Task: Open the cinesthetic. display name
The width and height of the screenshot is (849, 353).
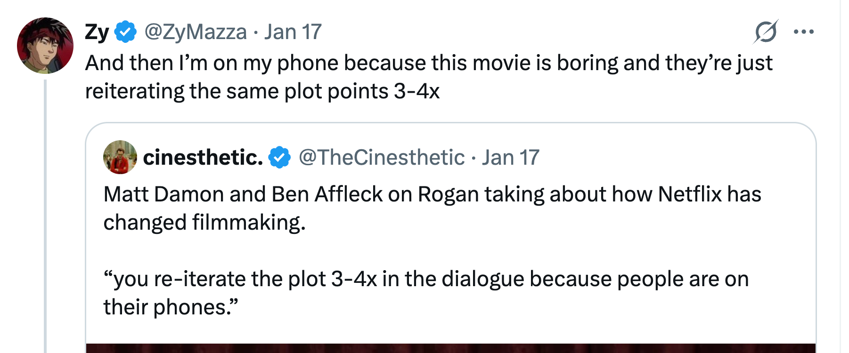Action: click(x=203, y=157)
